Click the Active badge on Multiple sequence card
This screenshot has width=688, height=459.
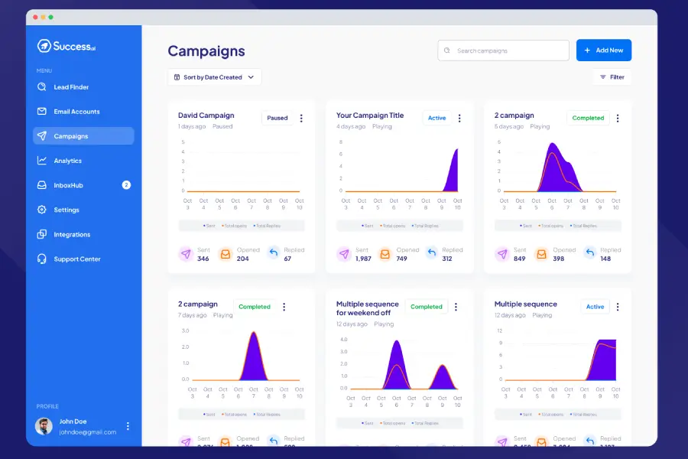(595, 307)
